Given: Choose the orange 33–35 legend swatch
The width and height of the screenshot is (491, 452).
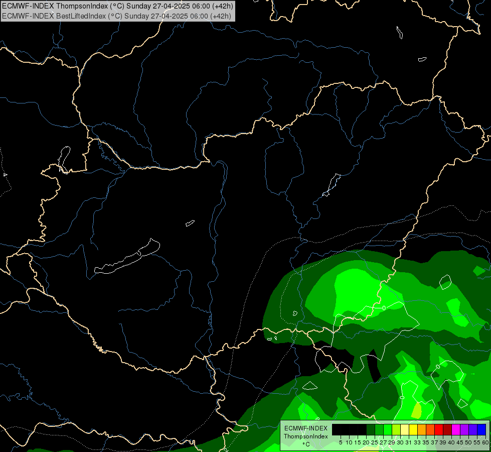Looking at the screenshot, I should [x=422, y=429].
